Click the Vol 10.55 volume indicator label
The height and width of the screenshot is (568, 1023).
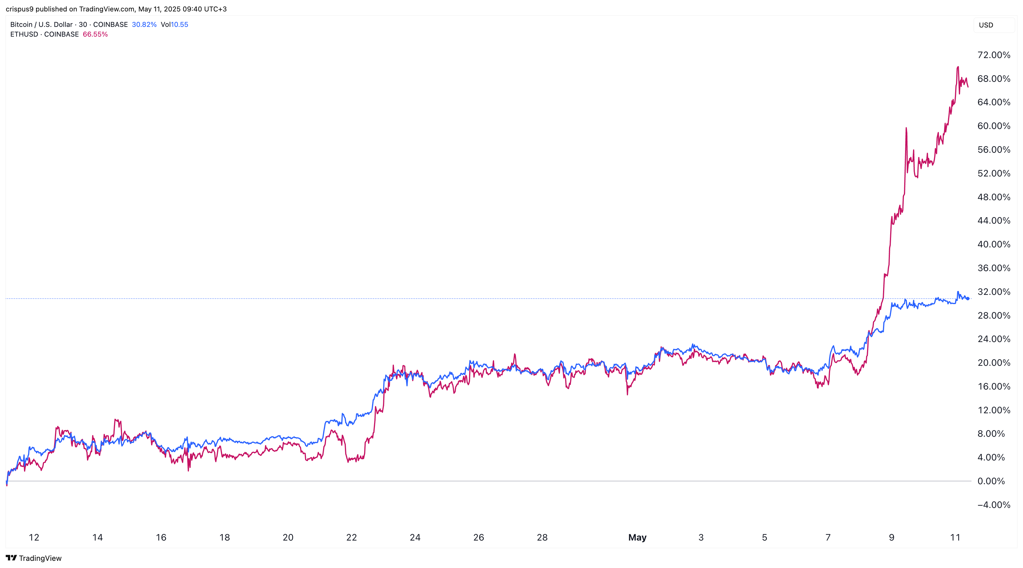click(174, 25)
